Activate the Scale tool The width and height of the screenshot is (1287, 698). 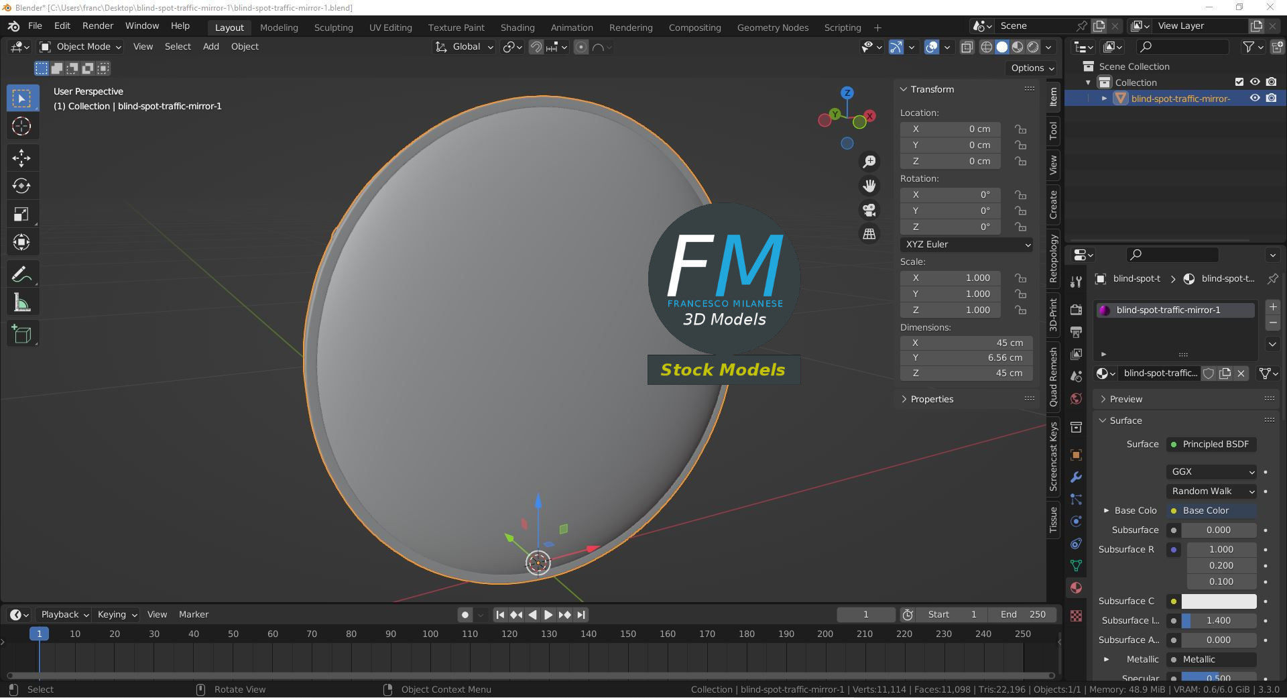pyautogui.click(x=21, y=214)
